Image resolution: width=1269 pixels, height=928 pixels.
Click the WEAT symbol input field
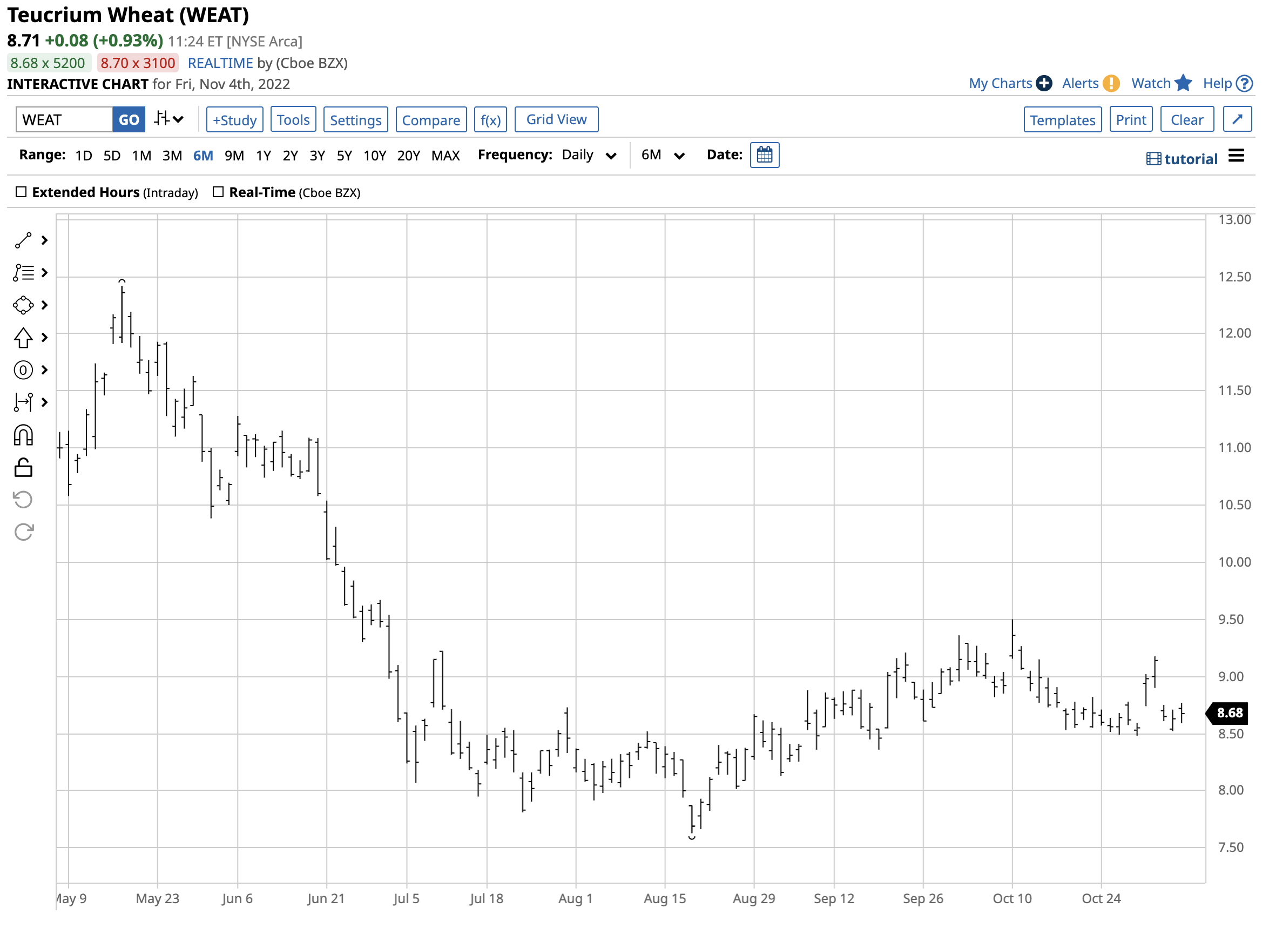(x=64, y=120)
